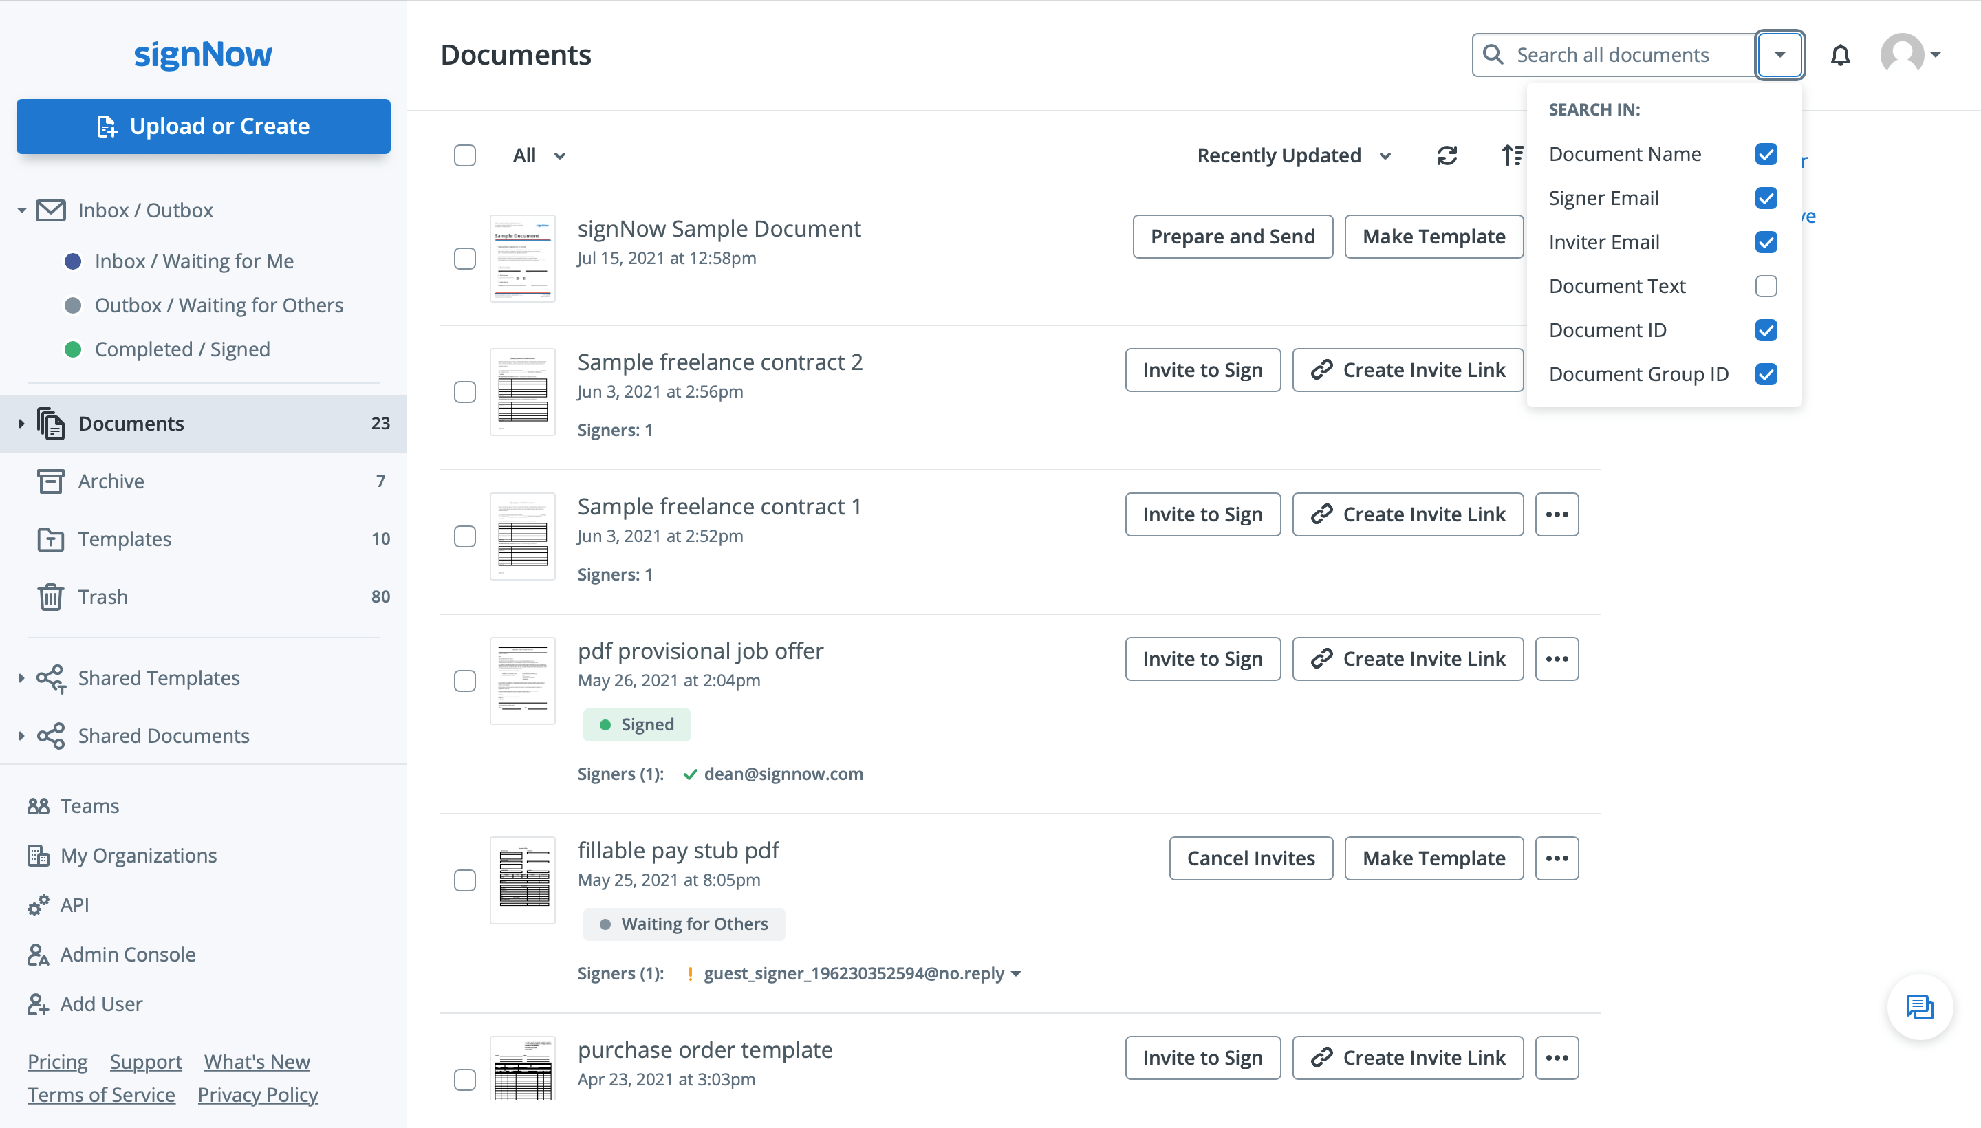1981x1128 pixels.
Task: Enable Document Text search checkbox
Action: [1766, 286]
